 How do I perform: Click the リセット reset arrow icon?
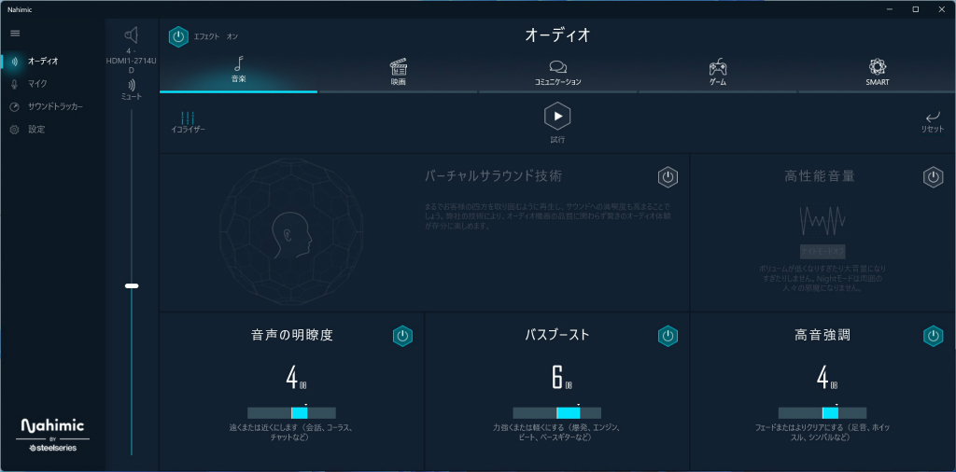click(x=933, y=117)
